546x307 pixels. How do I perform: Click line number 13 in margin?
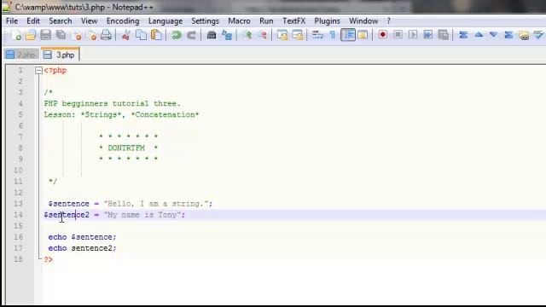19,204
